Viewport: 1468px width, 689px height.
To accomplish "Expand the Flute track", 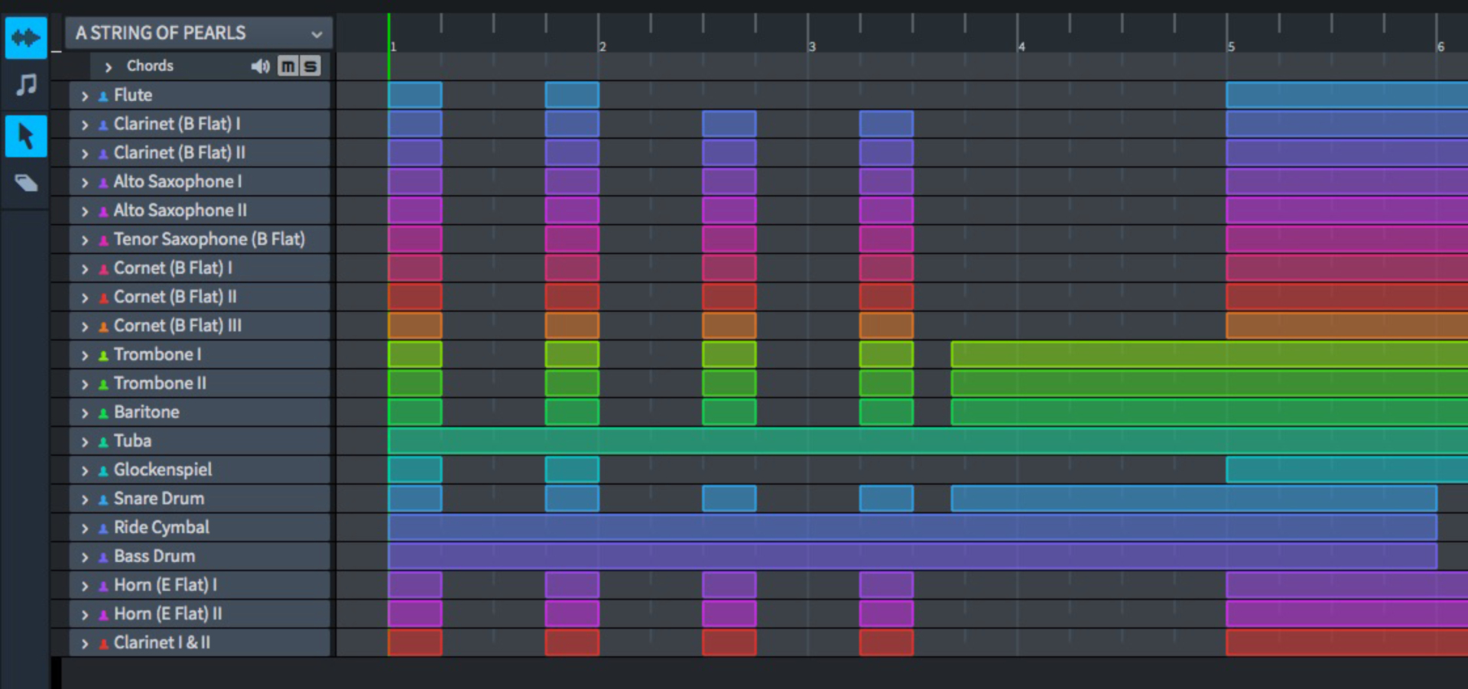I will point(85,96).
